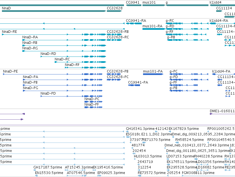Screen dimensions: 235x177
Task: Select the GH16341.3prime EST label
Action: point(140,129)
